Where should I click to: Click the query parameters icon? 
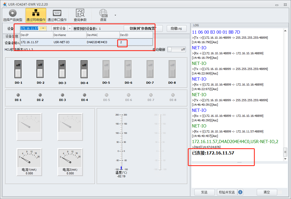80,13
